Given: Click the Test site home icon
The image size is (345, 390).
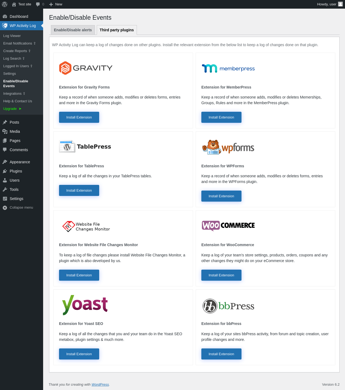Looking at the screenshot, I should (x=14, y=4).
